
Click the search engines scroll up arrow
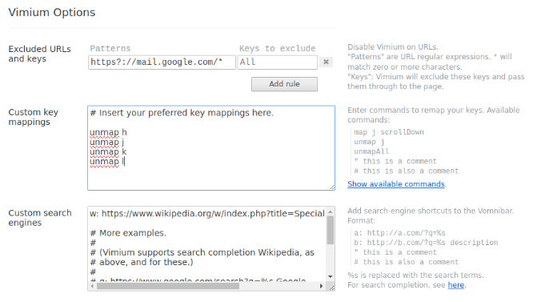331,211
